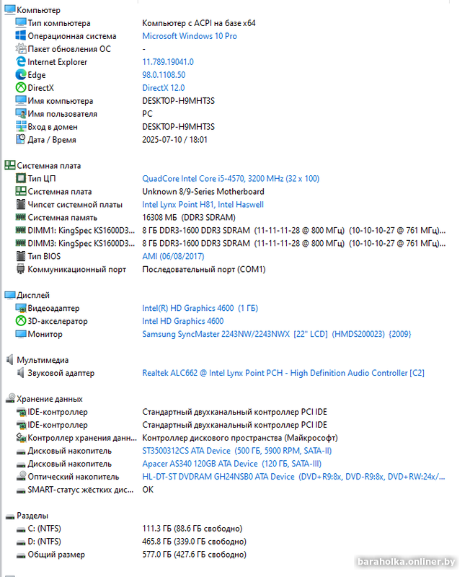The height and width of the screenshot is (577, 470).
Task: Open the QuadCore Intel Core i5-4570 link
Action: click(231, 178)
